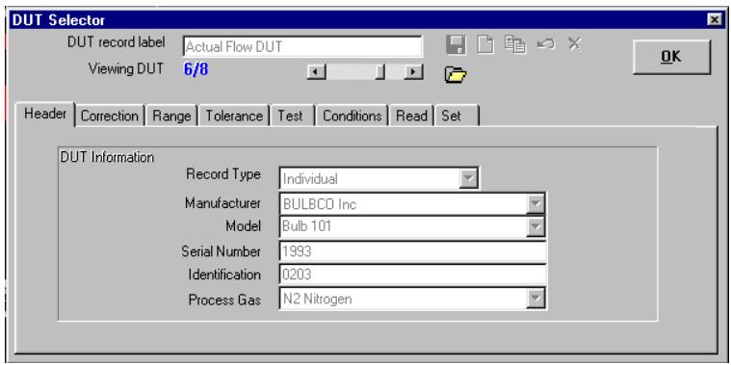Open the Conditions tab

tap(352, 117)
